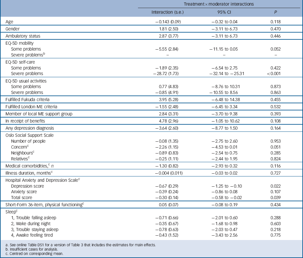Screen dimensions: 303x258
Task: Click the "Treatment × moderator interactions" header
Action: pos(214,4)
